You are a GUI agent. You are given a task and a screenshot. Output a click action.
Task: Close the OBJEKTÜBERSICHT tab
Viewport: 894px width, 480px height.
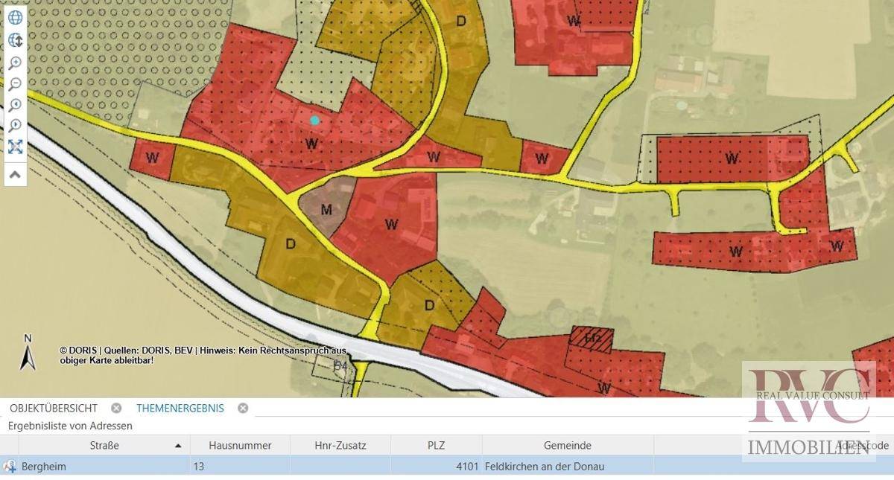[116, 408]
